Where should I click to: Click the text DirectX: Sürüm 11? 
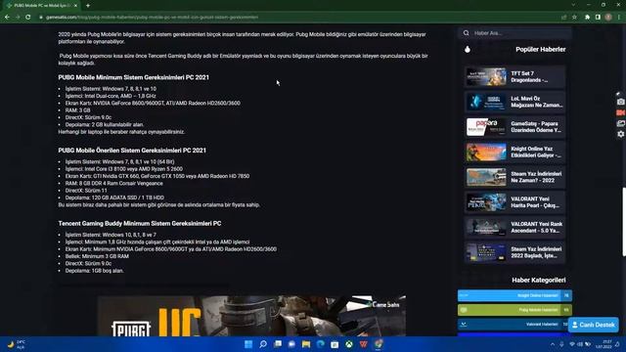point(87,191)
